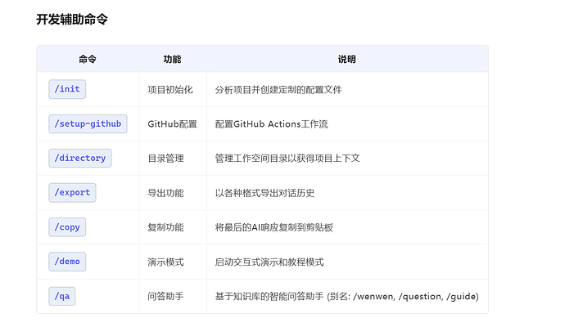
Task: Click the 导出功能 table cell
Action: [x=165, y=193]
